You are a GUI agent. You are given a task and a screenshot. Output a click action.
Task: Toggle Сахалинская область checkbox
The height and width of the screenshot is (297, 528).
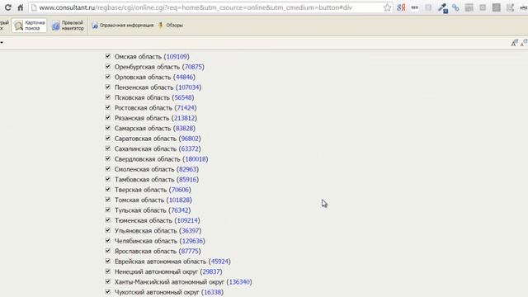pos(108,148)
